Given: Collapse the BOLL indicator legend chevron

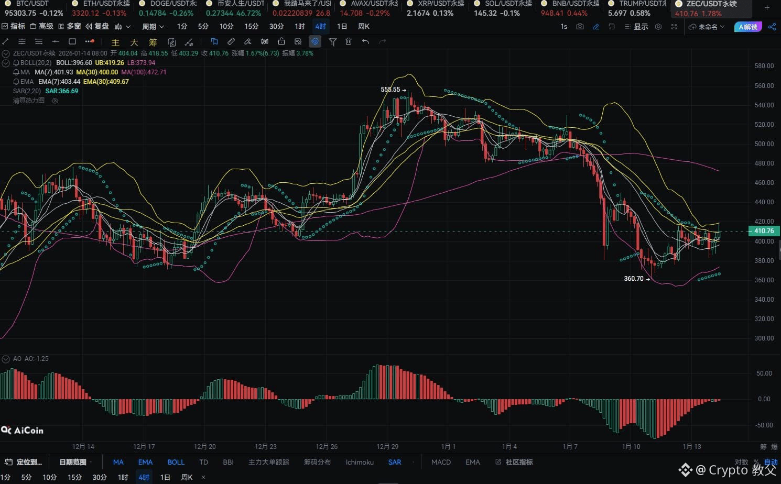Looking at the screenshot, I should click(6, 63).
